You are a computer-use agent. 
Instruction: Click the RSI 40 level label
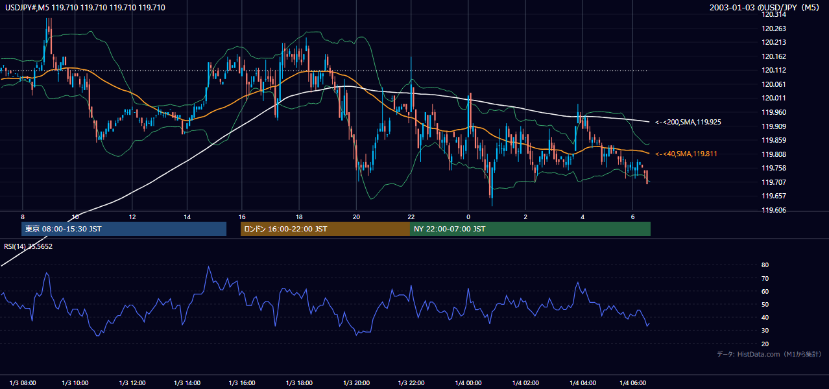[x=765, y=317]
